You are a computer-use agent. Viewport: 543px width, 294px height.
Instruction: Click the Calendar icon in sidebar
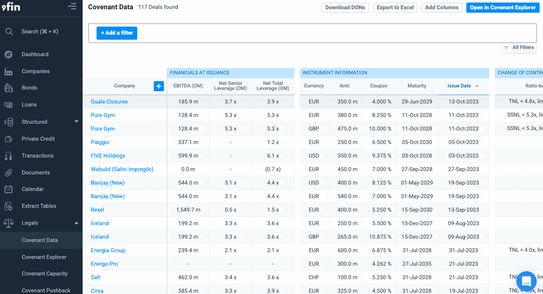click(8, 189)
